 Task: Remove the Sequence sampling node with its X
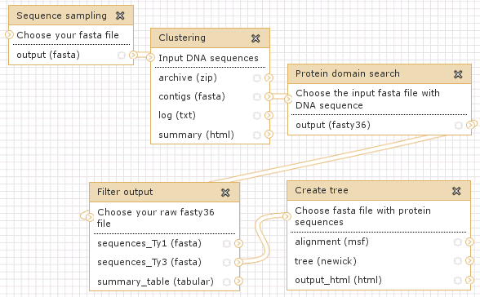(x=120, y=16)
